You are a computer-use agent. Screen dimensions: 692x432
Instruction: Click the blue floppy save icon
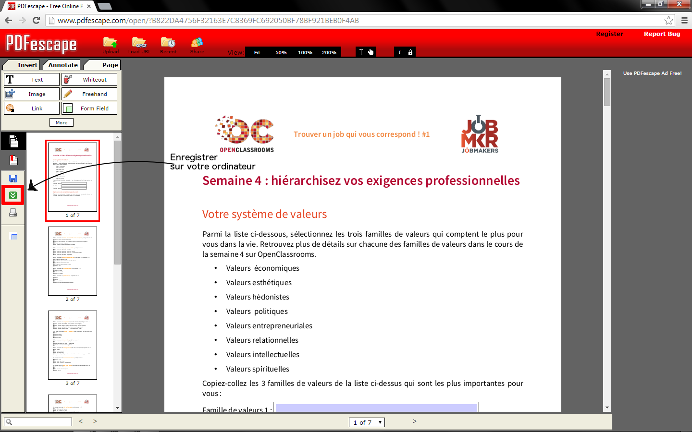tap(13, 179)
